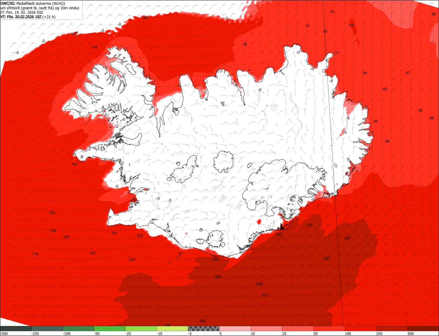Viewport: 439px width, 336px height.
Task: Select the -100 legend tick label
Action: [x=67, y=333]
